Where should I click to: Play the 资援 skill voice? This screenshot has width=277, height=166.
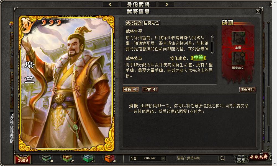pyautogui.click(x=131, y=89)
